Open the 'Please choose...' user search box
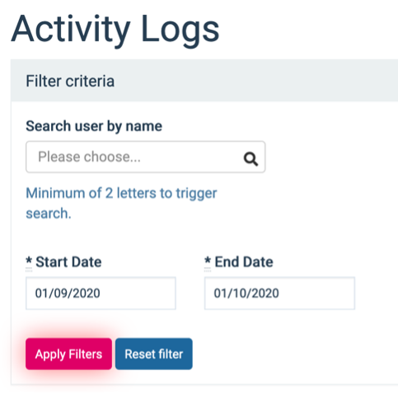The height and width of the screenshot is (394, 398). coord(146,157)
